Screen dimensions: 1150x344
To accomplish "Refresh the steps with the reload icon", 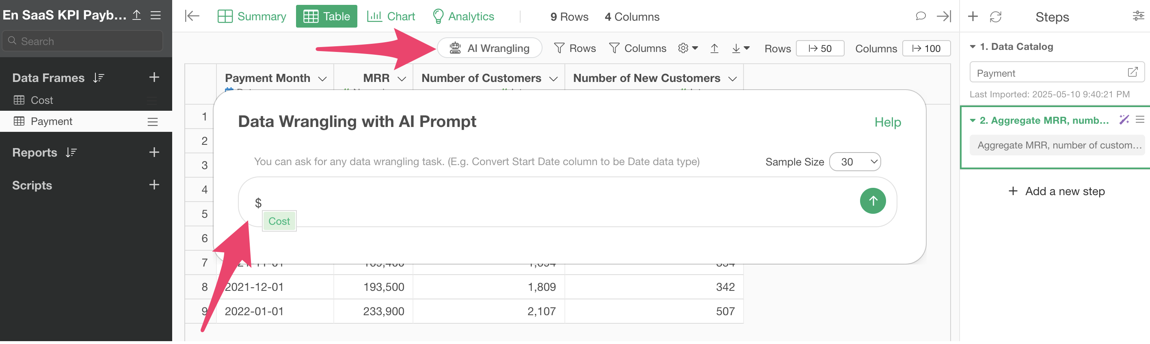I will click(996, 17).
